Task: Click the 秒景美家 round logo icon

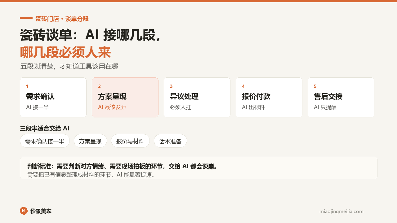Action: pyautogui.click(x=24, y=211)
